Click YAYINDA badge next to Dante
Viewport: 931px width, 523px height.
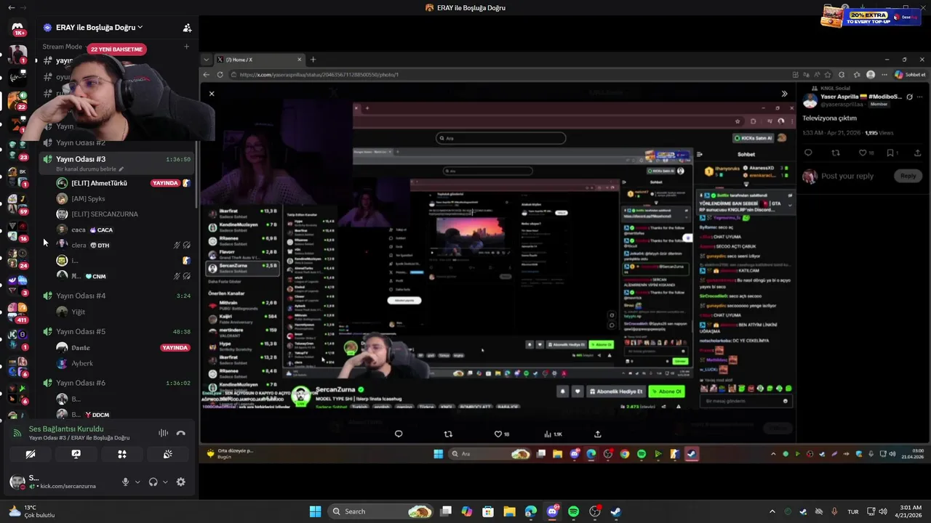(x=175, y=348)
